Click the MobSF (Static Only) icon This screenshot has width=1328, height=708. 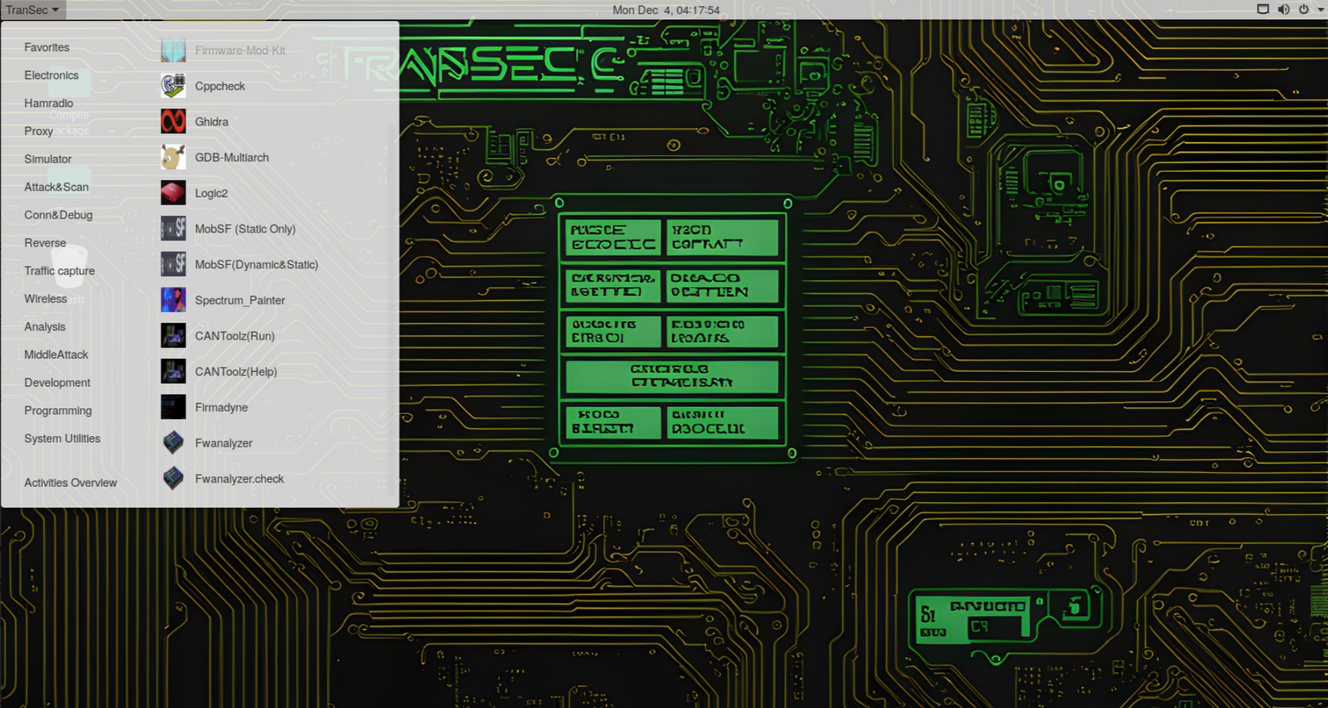(x=173, y=229)
